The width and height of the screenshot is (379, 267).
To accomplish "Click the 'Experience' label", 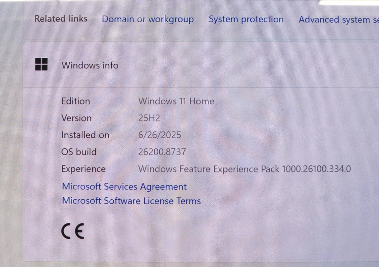I will [83, 169].
